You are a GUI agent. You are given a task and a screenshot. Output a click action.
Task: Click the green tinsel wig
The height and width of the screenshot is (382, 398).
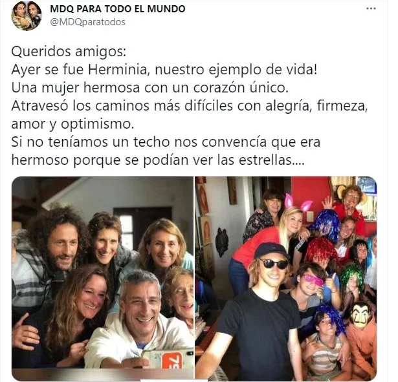351,277
